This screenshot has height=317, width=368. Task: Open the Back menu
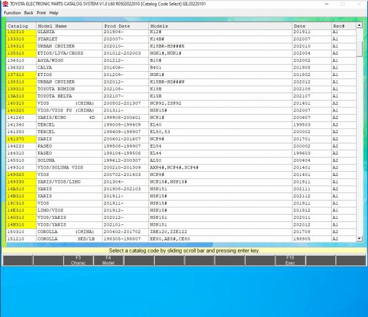[29, 13]
